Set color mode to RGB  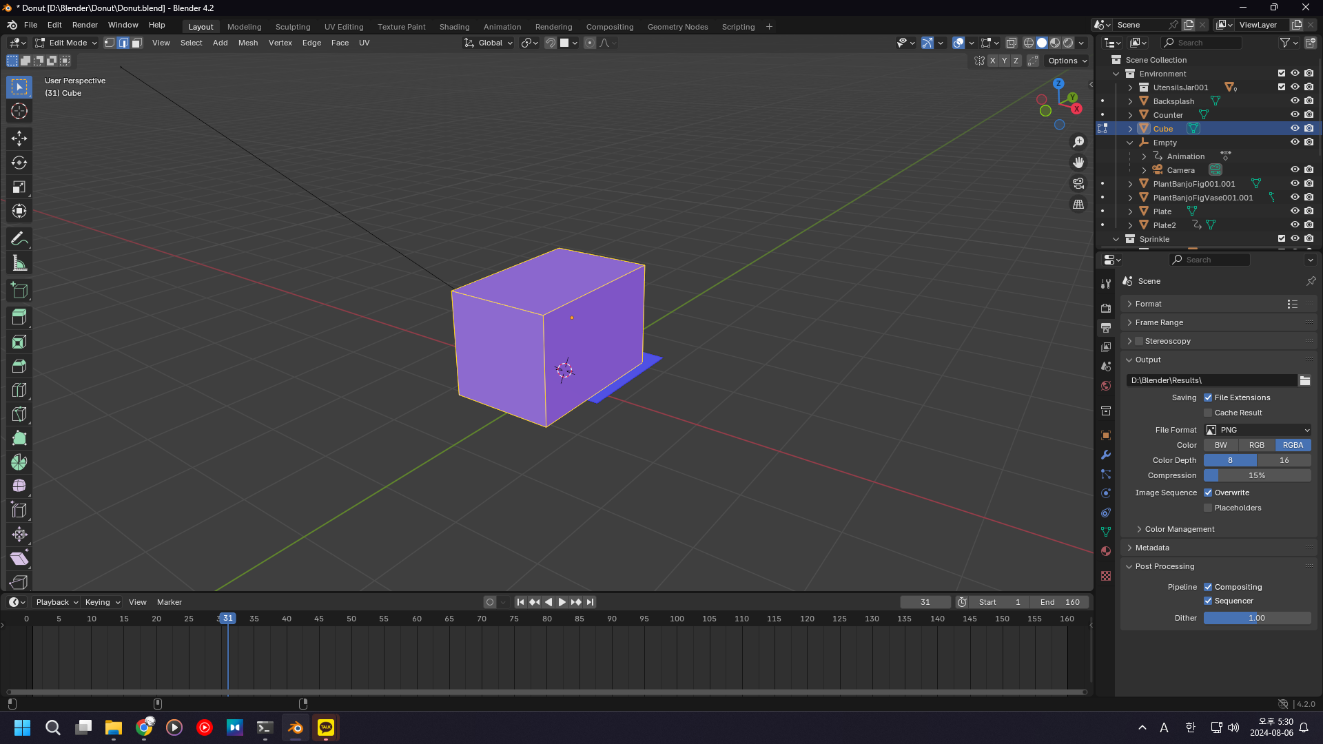1256,445
